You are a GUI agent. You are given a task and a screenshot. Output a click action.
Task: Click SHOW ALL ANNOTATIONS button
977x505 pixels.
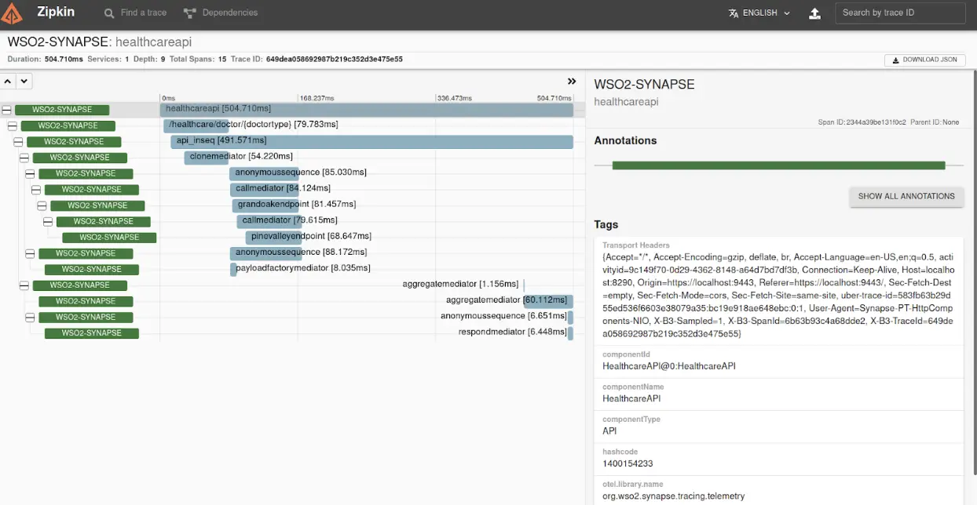pos(906,196)
